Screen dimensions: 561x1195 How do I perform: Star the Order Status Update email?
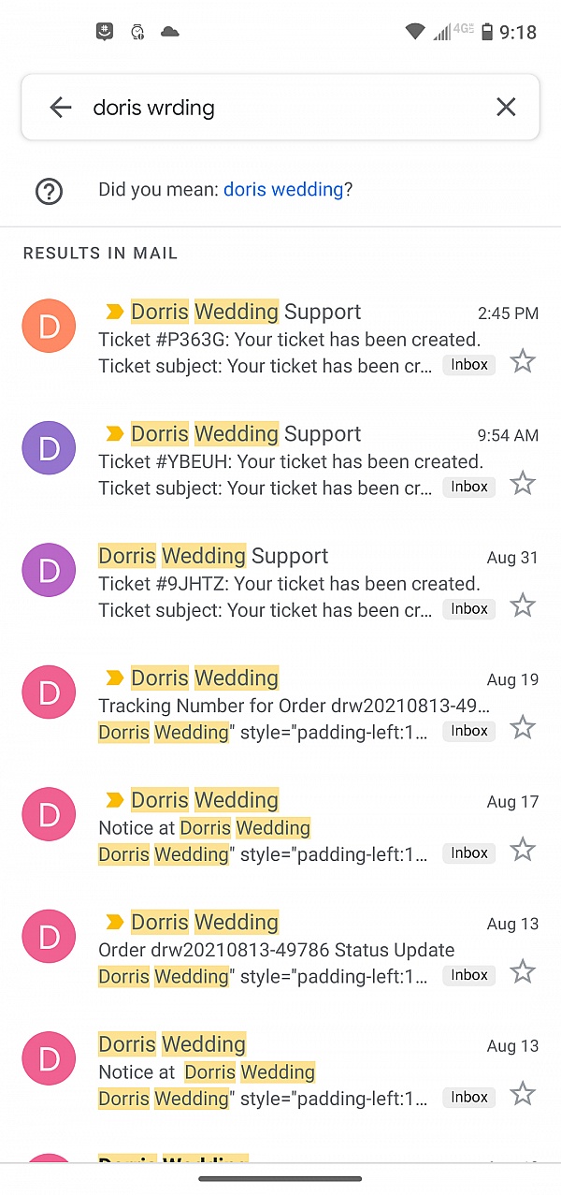[x=523, y=972]
